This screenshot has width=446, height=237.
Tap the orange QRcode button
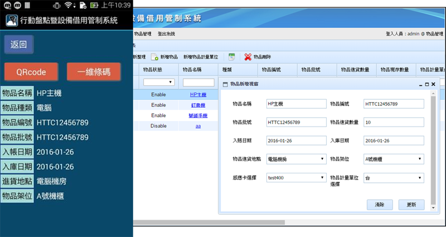31,72
